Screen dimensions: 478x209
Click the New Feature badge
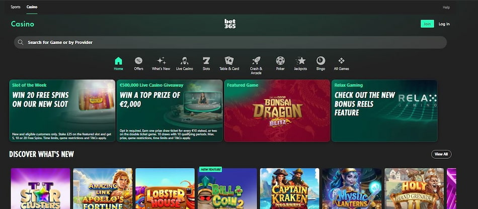210,169
